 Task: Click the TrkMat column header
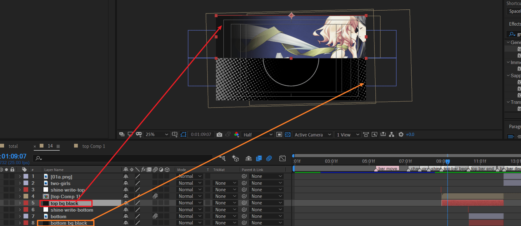point(219,170)
